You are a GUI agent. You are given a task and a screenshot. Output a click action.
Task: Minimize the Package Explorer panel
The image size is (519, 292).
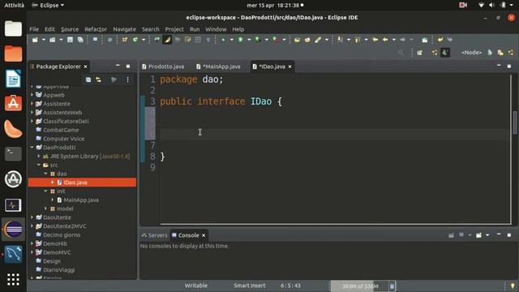pos(118,67)
